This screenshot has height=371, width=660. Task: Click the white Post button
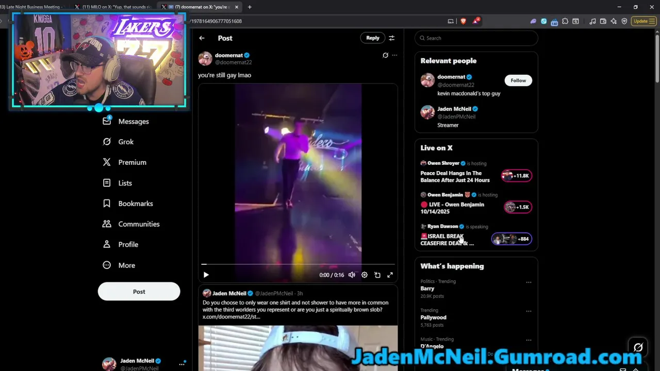(139, 292)
